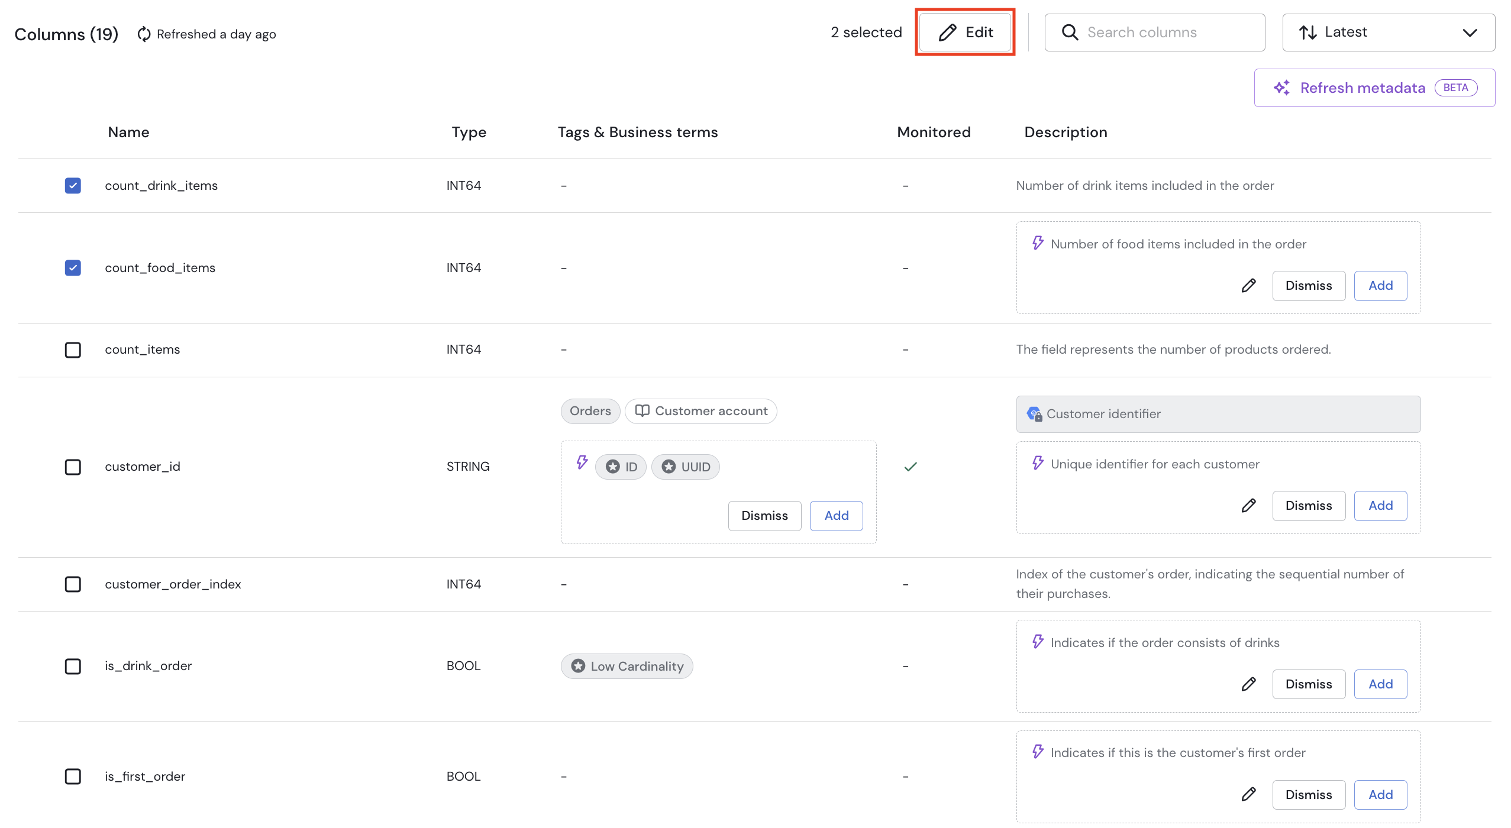This screenshot has height=828, width=1511.
Task: Click the STRING type of customer_id
Action: point(468,467)
